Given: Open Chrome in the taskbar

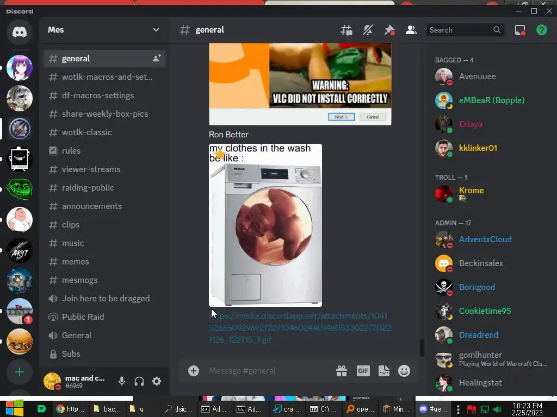Looking at the screenshot, I should (70, 409).
